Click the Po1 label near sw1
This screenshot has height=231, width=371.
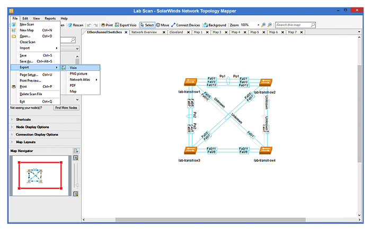point(222,76)
